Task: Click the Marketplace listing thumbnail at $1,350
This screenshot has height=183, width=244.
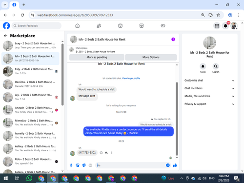Action: (72, 50)
